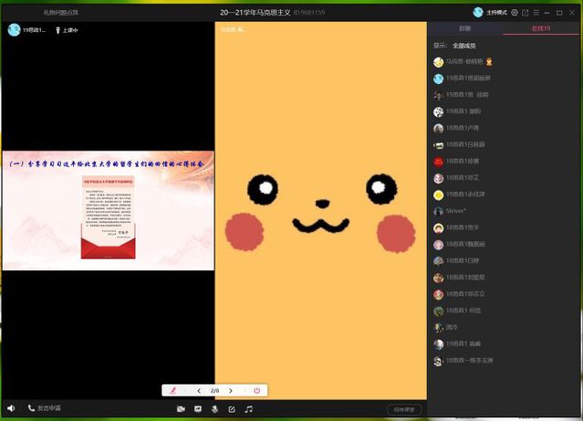583x421 pixels.
Task: Click the slide page counter 2/8
Action: [214, 391]
